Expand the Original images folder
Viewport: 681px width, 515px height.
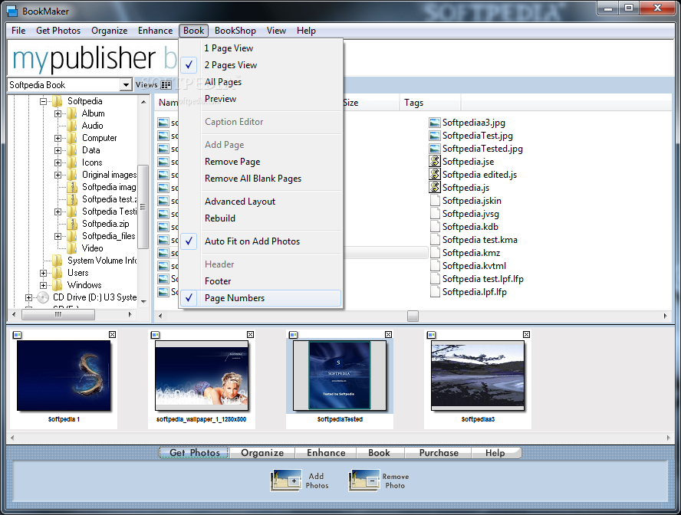58,175
